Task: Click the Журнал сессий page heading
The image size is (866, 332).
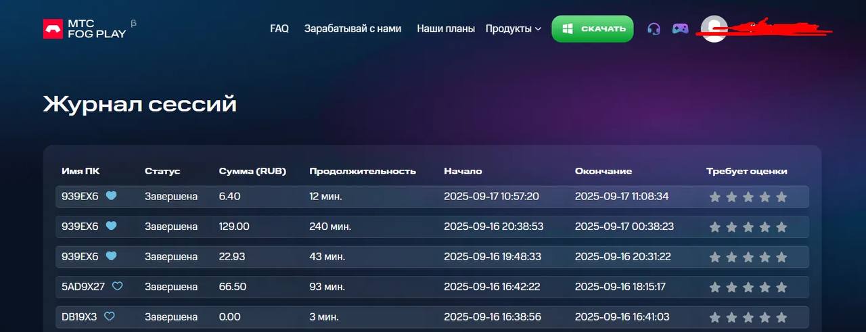Action: pos(140,104)
